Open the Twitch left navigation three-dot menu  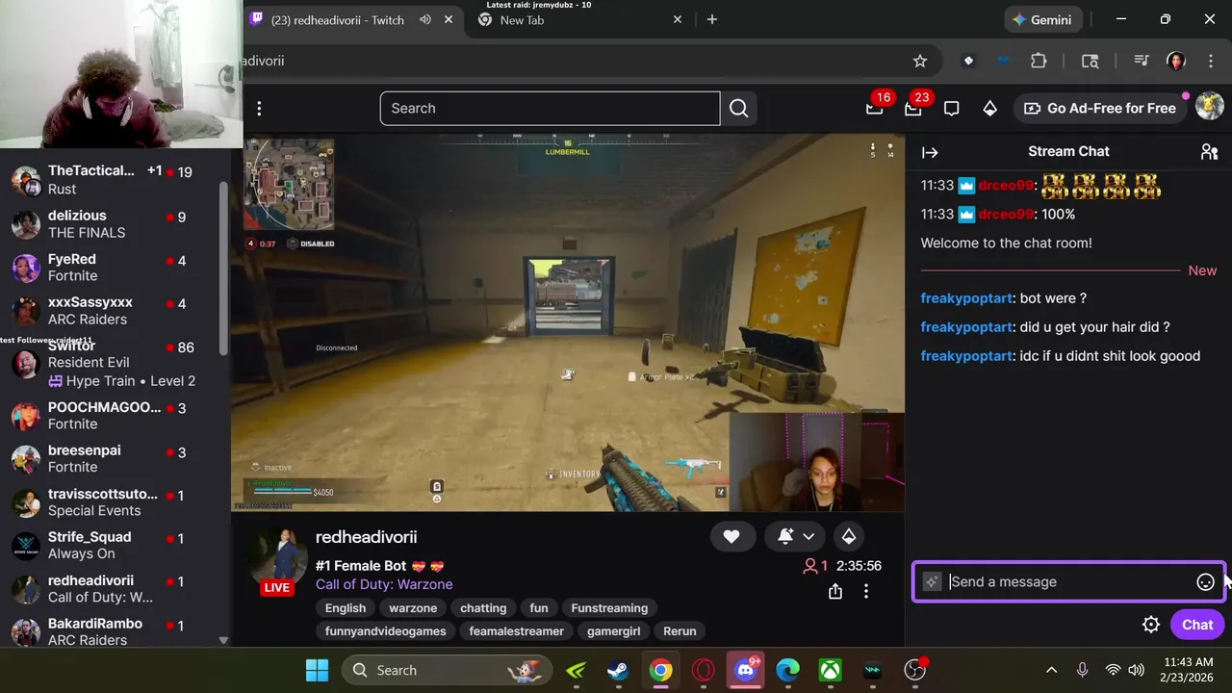(259, 109)
